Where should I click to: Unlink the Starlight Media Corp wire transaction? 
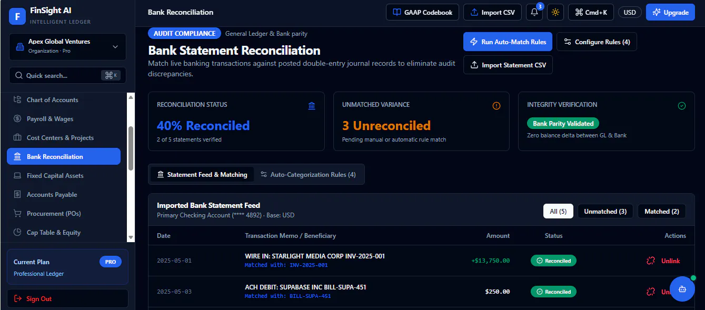coord(663,261)
